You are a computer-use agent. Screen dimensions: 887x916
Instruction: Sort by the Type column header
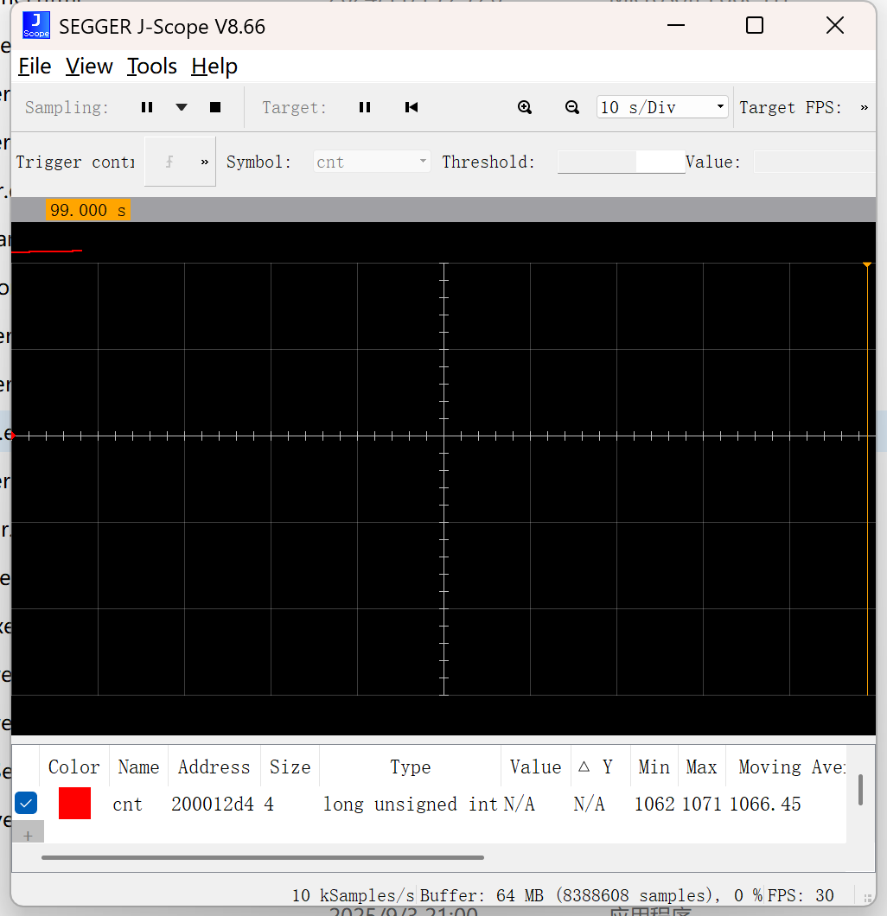tap(410, 767)
